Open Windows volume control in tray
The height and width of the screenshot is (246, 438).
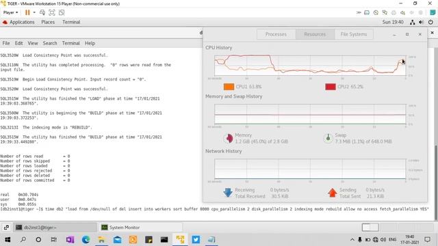click(383, 240)
